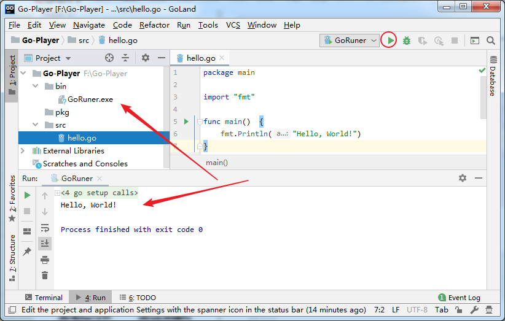Image resolution: width=505 pixels, height=321 pixels.
Task: Click the run gutter arrow beside func main
Action: (186, 122)
